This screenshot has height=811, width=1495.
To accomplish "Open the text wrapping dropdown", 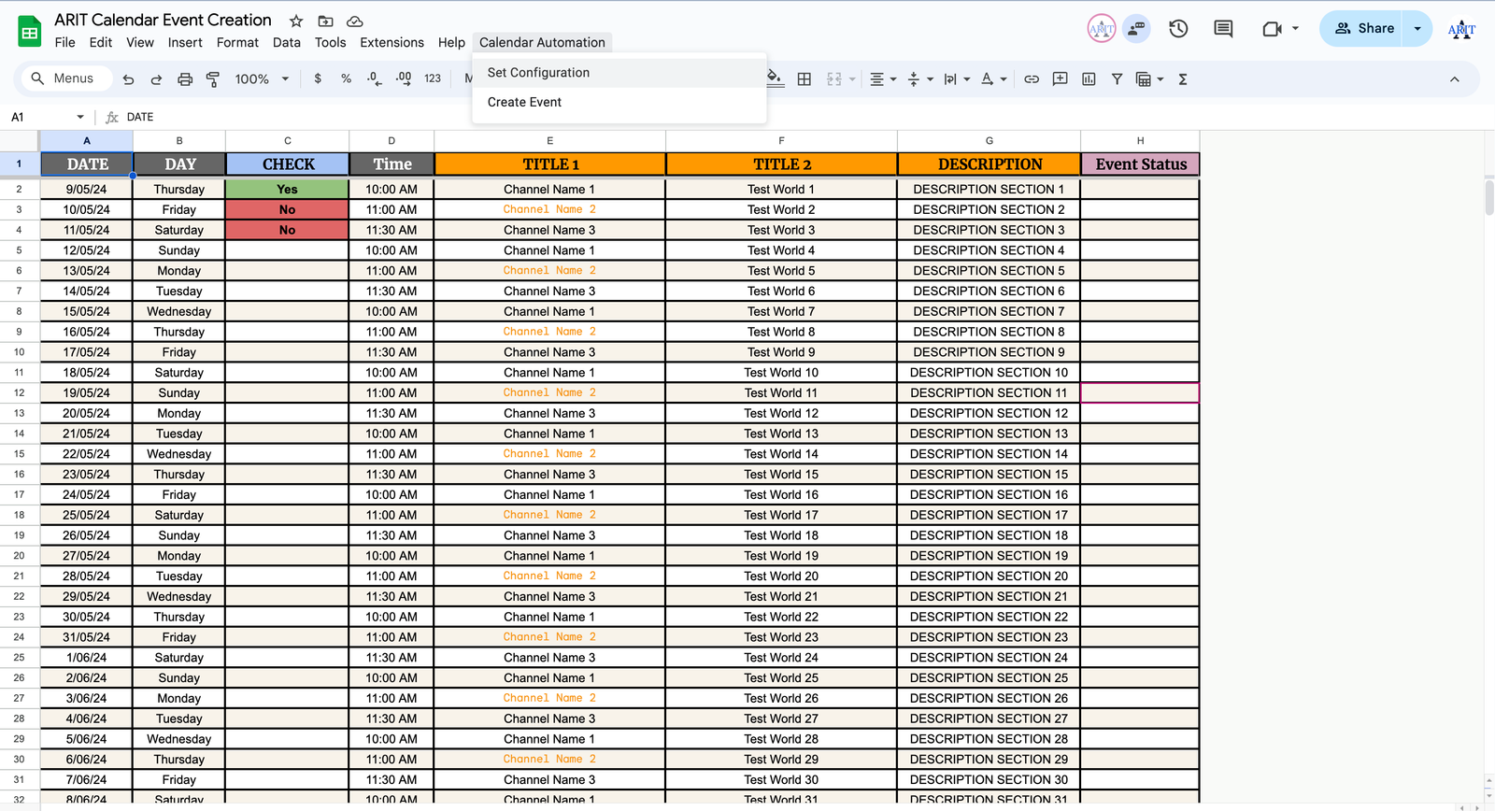I will [957, 79].
